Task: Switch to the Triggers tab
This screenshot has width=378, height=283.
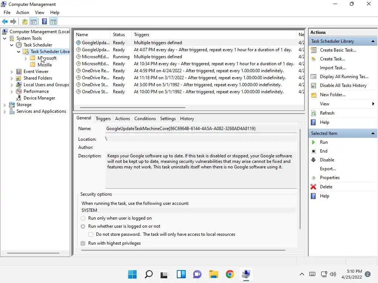Action: coord(103,119)
